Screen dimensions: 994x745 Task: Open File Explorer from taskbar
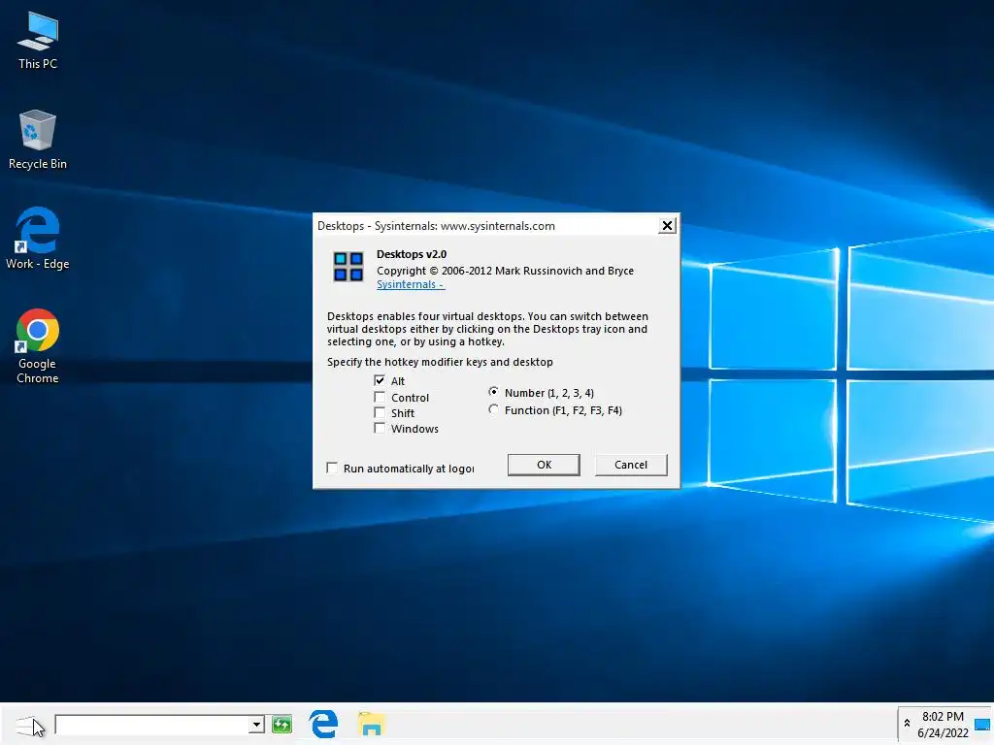point(372,724)
